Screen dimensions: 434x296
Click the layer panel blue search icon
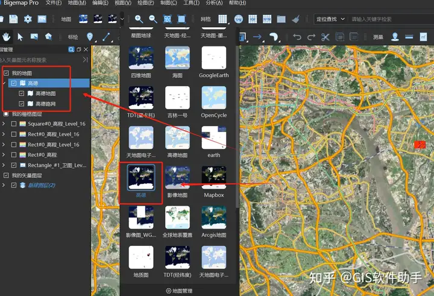pyautogui.click(x=71, y=49)
